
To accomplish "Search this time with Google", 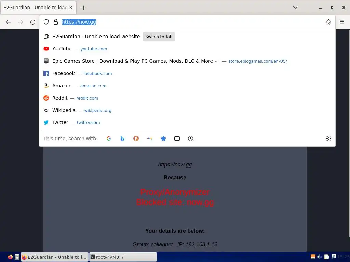I will (109, 139).
